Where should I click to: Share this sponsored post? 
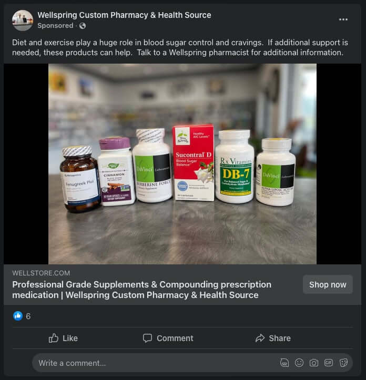point(273,338)
